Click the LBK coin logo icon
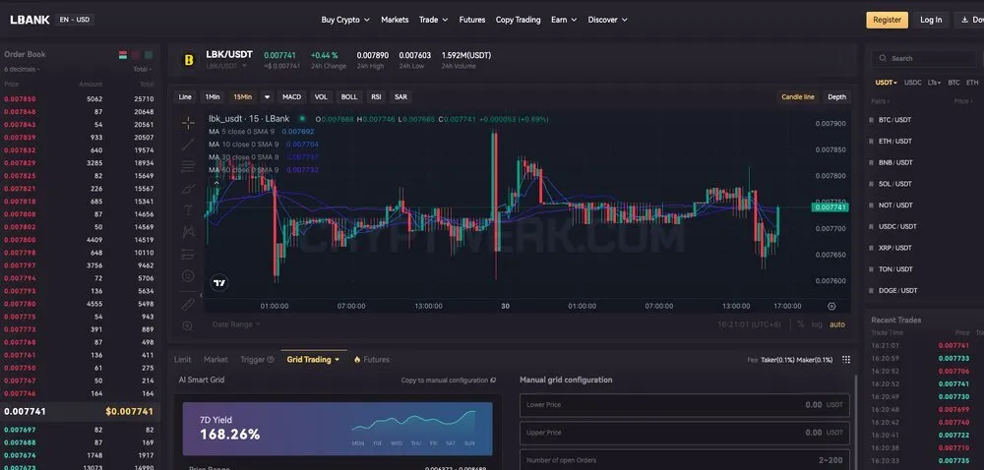The image size is (984, 470). pyautogui.click(x=188, y=60)
